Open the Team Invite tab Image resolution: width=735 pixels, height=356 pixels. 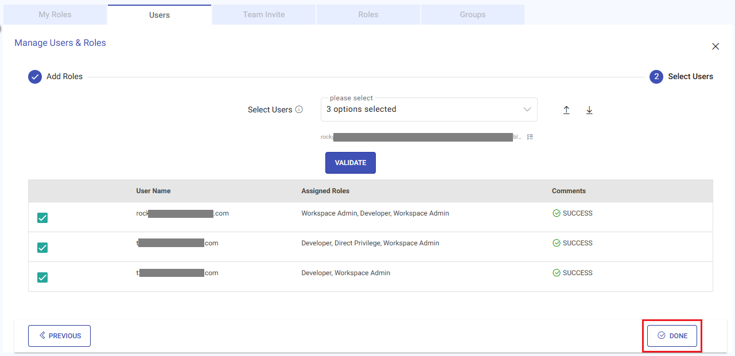pos(264,14)
